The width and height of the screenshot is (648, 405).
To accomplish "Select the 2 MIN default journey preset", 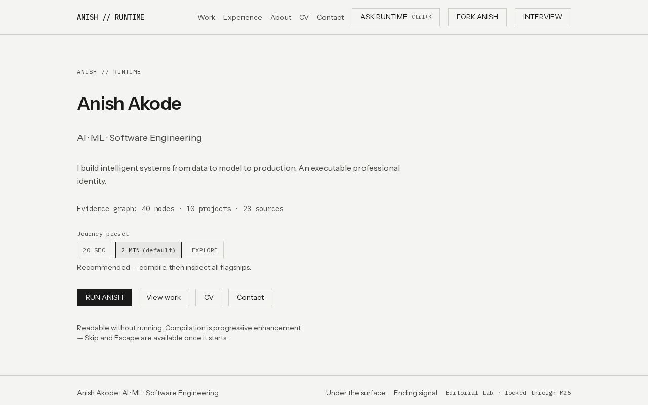I will (x=148, y=250).
